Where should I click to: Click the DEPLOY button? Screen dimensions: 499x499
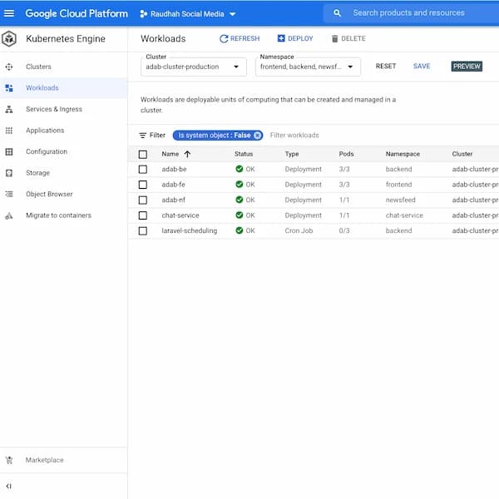(x=295, y=38)
